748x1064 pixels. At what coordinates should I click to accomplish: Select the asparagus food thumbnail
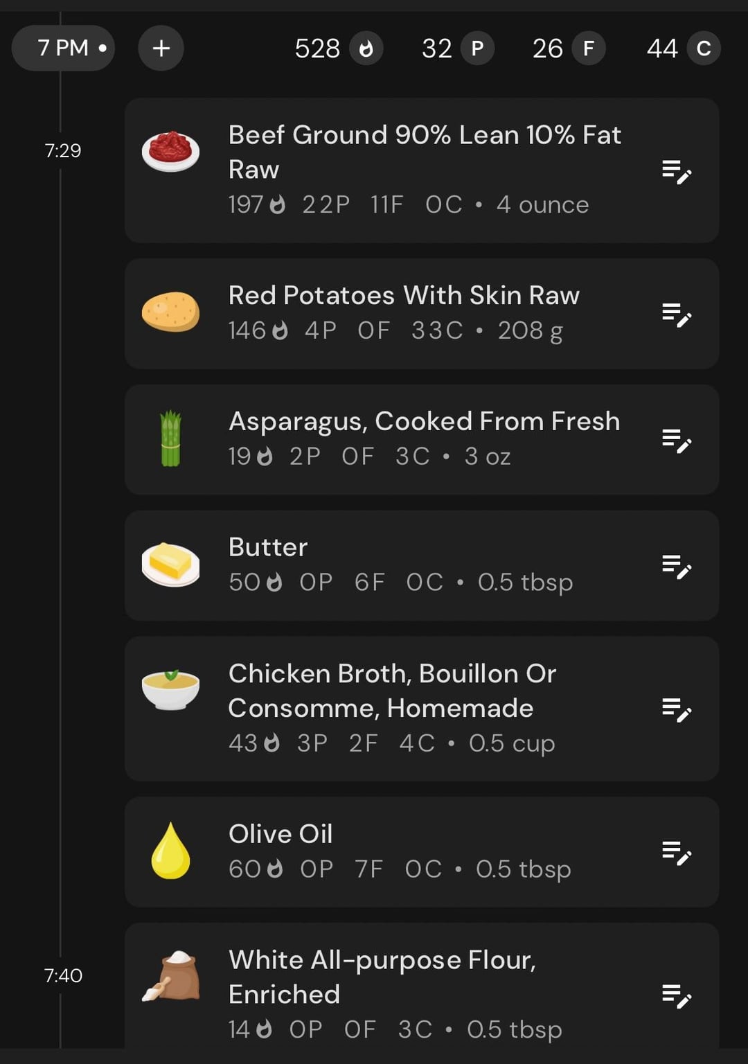click(170, 438)
